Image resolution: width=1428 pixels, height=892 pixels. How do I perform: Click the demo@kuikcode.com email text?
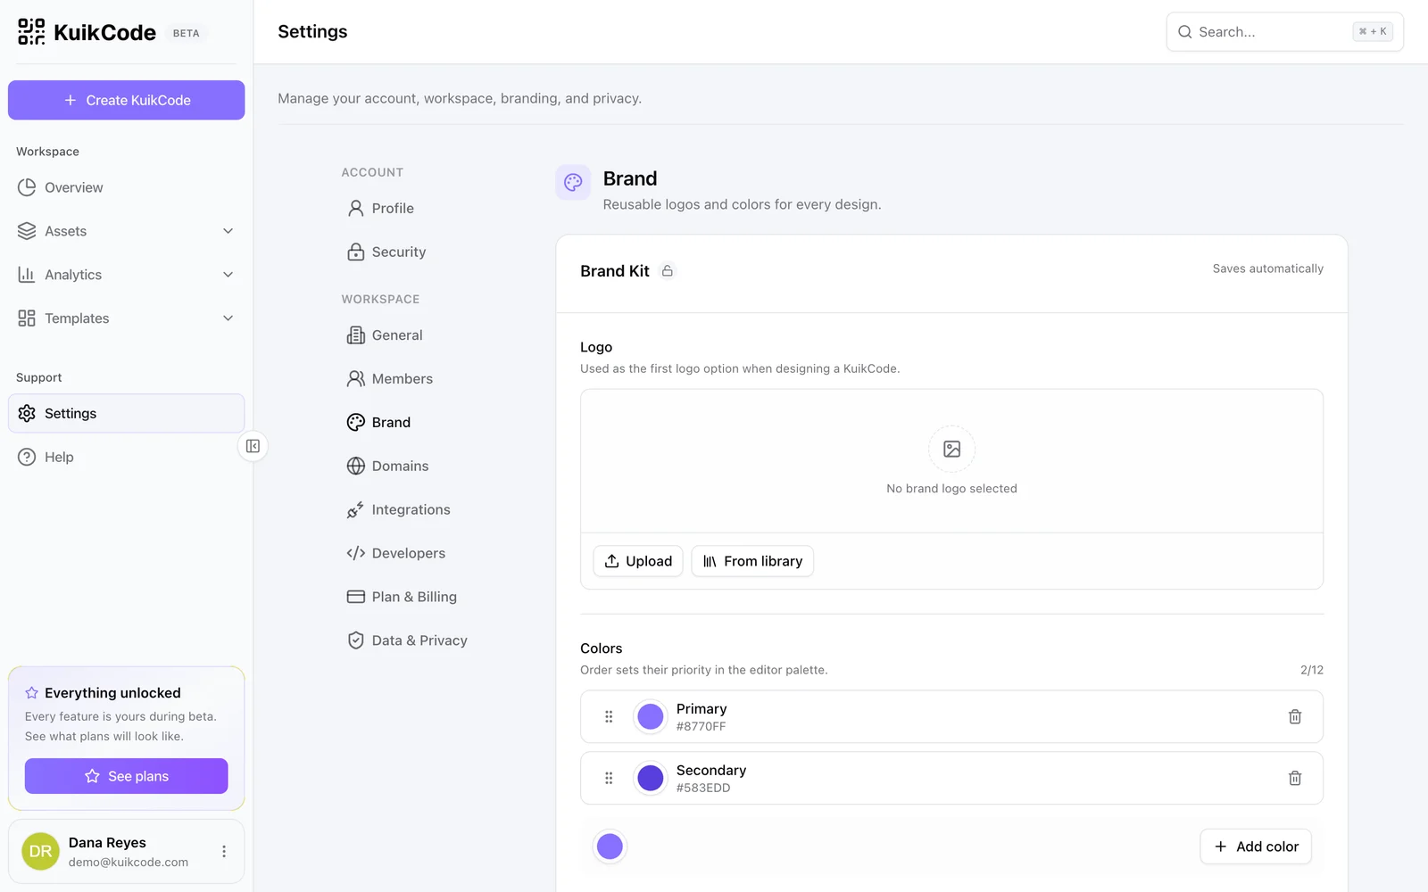[x=129, y=863]
